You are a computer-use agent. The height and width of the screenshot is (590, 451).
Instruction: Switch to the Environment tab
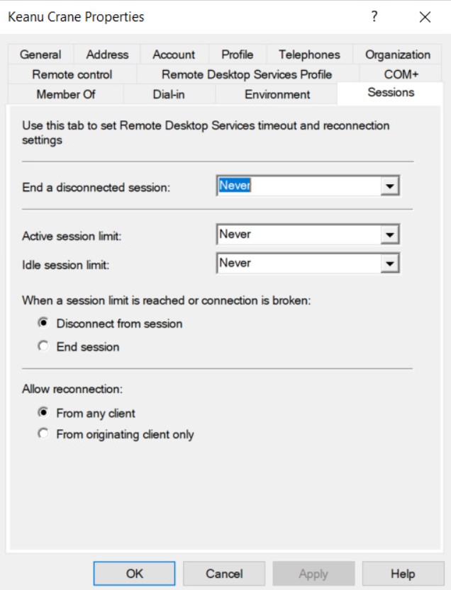coord(277,94)
